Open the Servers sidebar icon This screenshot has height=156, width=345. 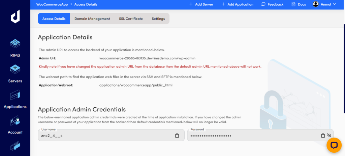click(15, 70)
